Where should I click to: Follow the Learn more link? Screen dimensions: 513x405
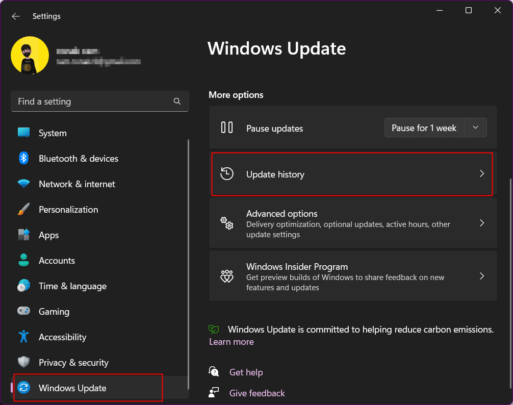point(232,342)
